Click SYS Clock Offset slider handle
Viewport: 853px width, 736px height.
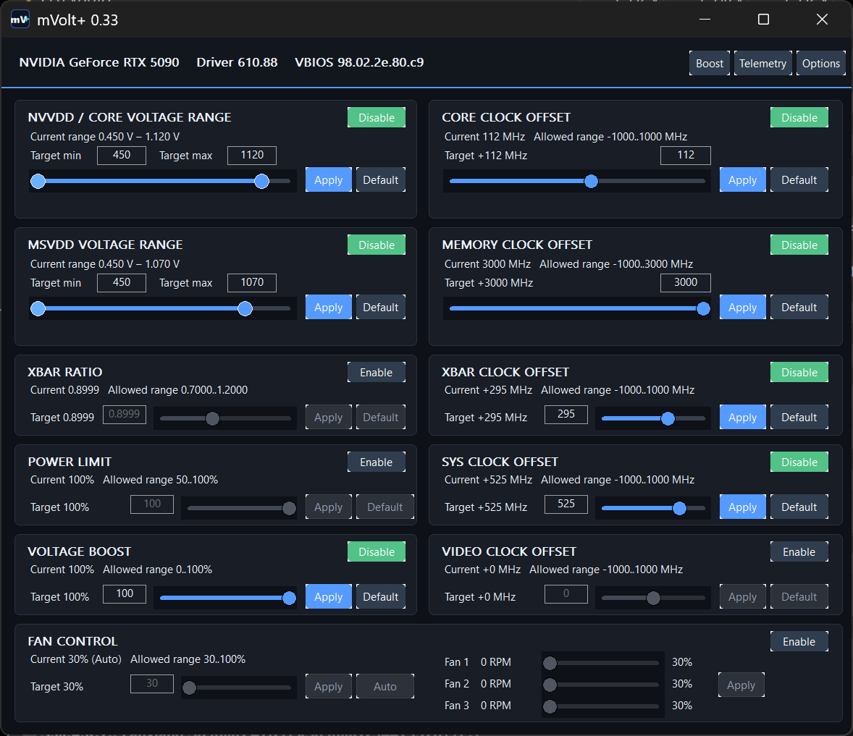tap(679, 508)
